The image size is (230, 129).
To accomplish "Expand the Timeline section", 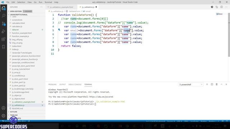I will click(x=14, y=115).
